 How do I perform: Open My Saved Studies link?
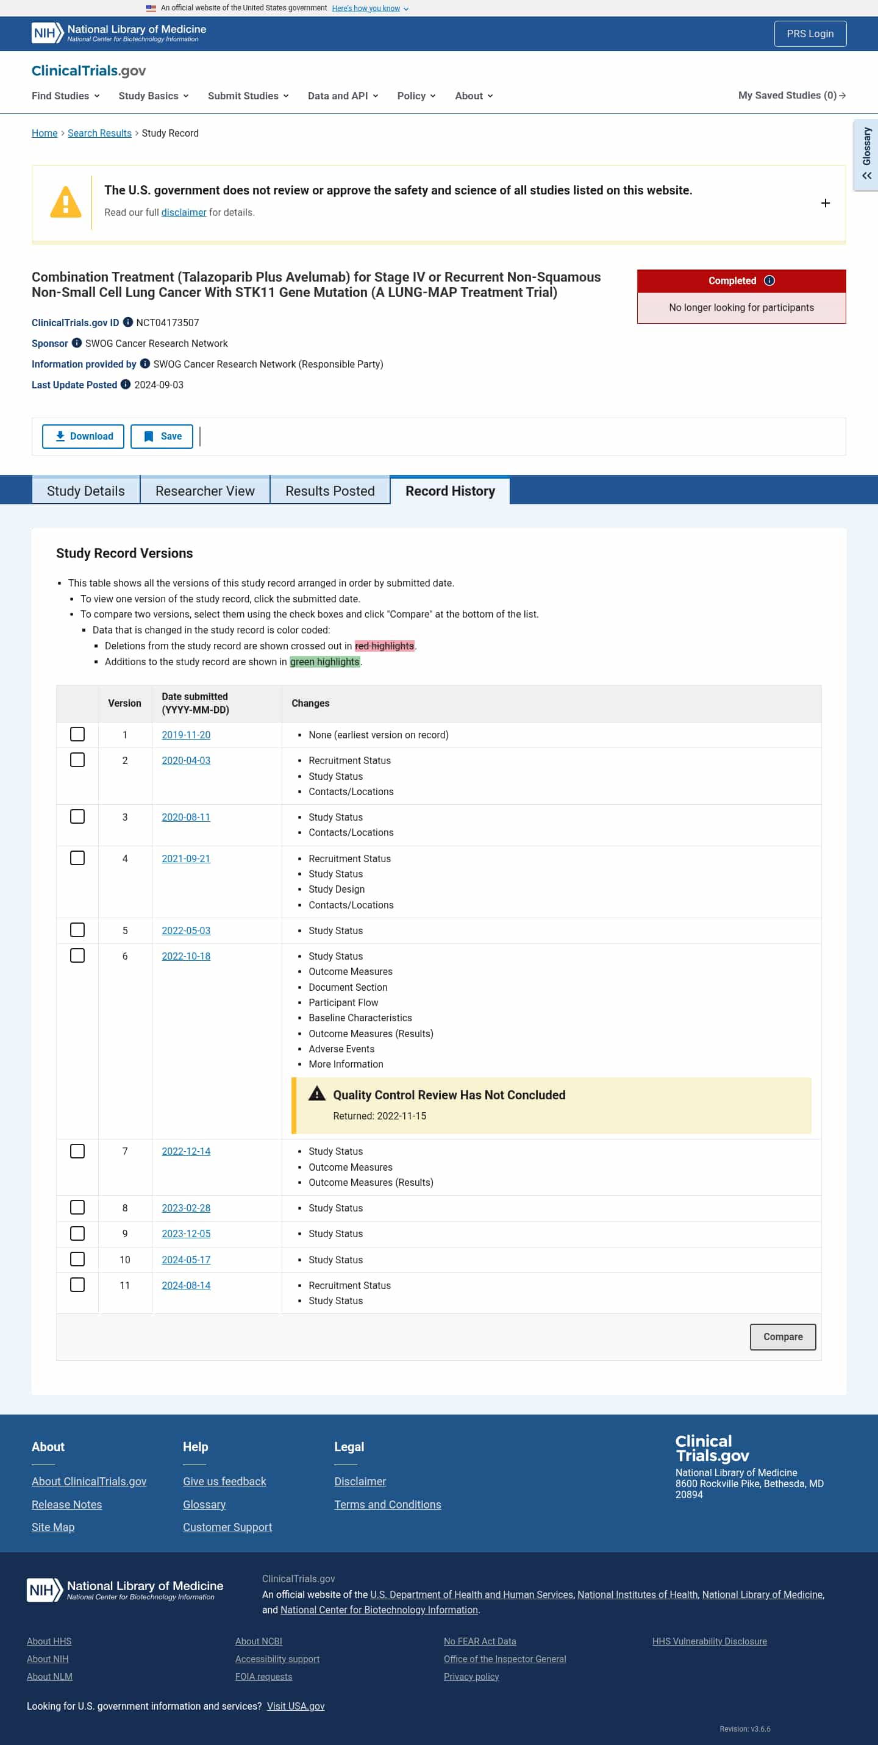point(792,96)
